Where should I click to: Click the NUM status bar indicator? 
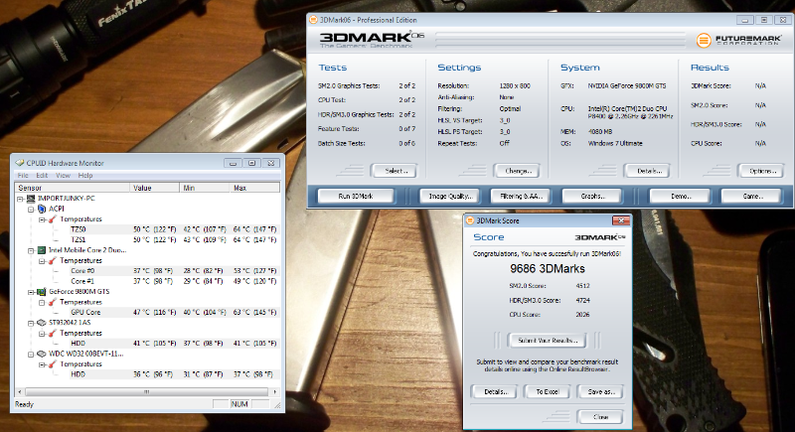click(x=239, y=404)
